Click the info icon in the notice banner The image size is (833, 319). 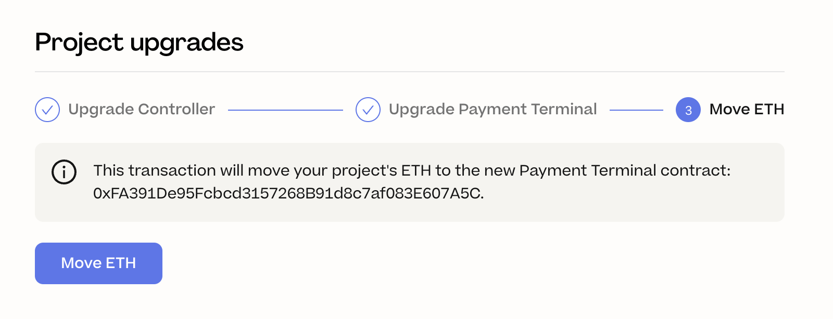[x=64, y=171]
